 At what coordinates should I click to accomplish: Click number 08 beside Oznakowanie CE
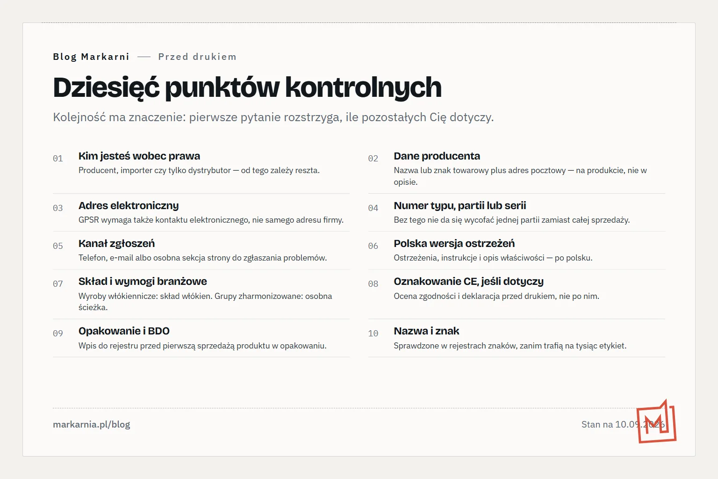pos(373,284)
